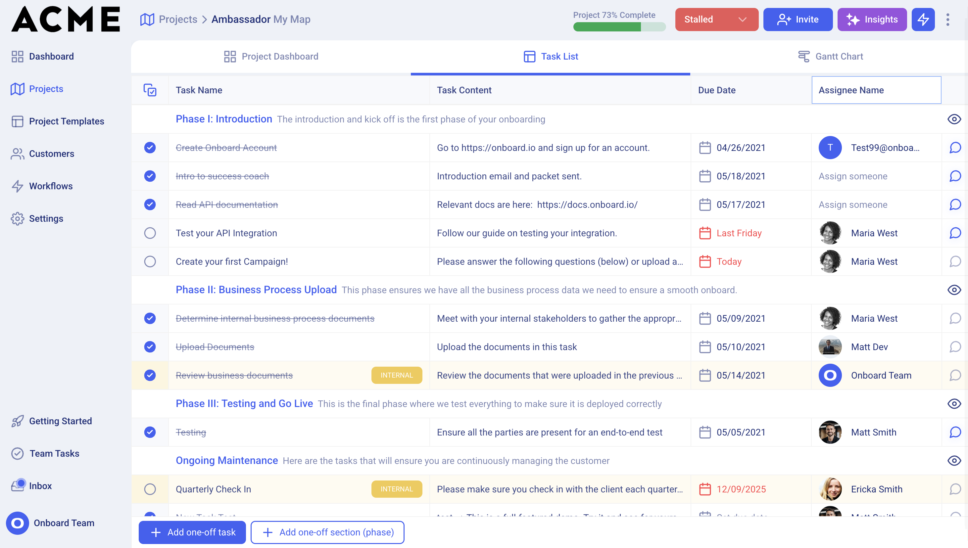Screen dimensions: 968x548
Task: Click the calendar icon next to 05/18/2021
Action: pos(704,176)
